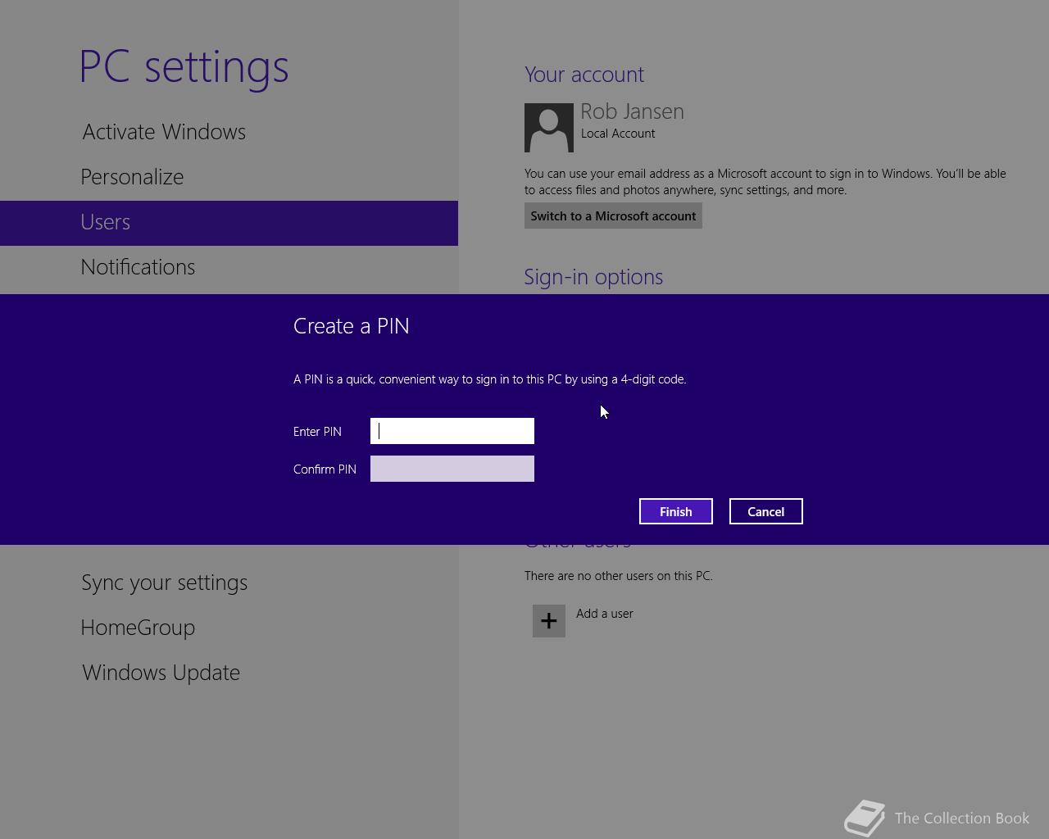This screenshot has width=1049, height=839.
Task: Click the 4-digit code description text
Action: click(490, 379)
